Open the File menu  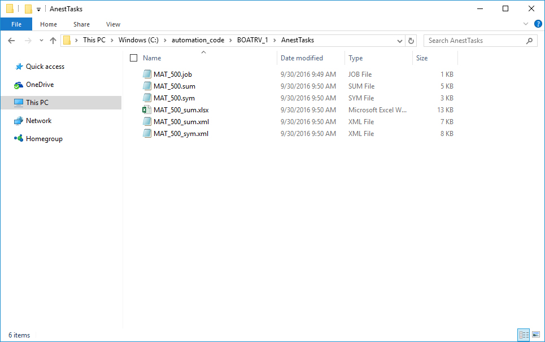tap(16, 24)
